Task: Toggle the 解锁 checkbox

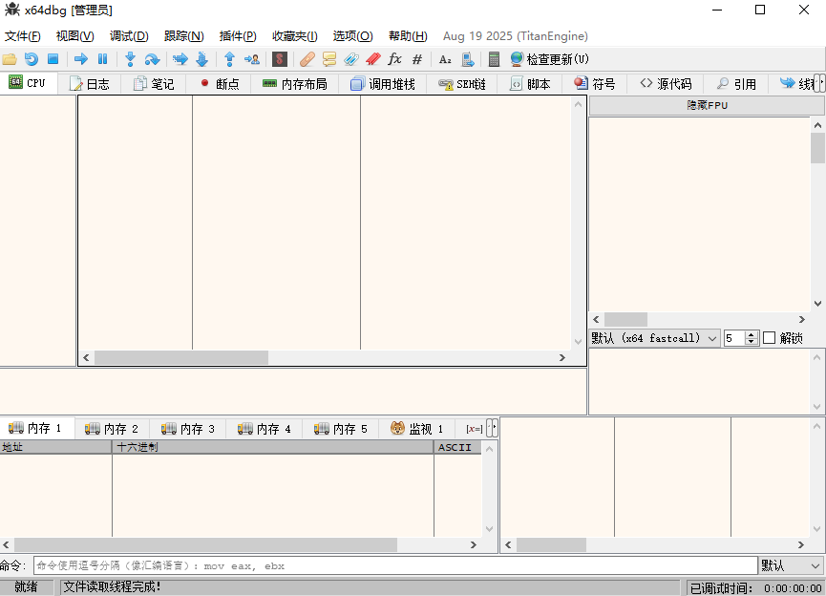Action: click(x=770, y=338)
